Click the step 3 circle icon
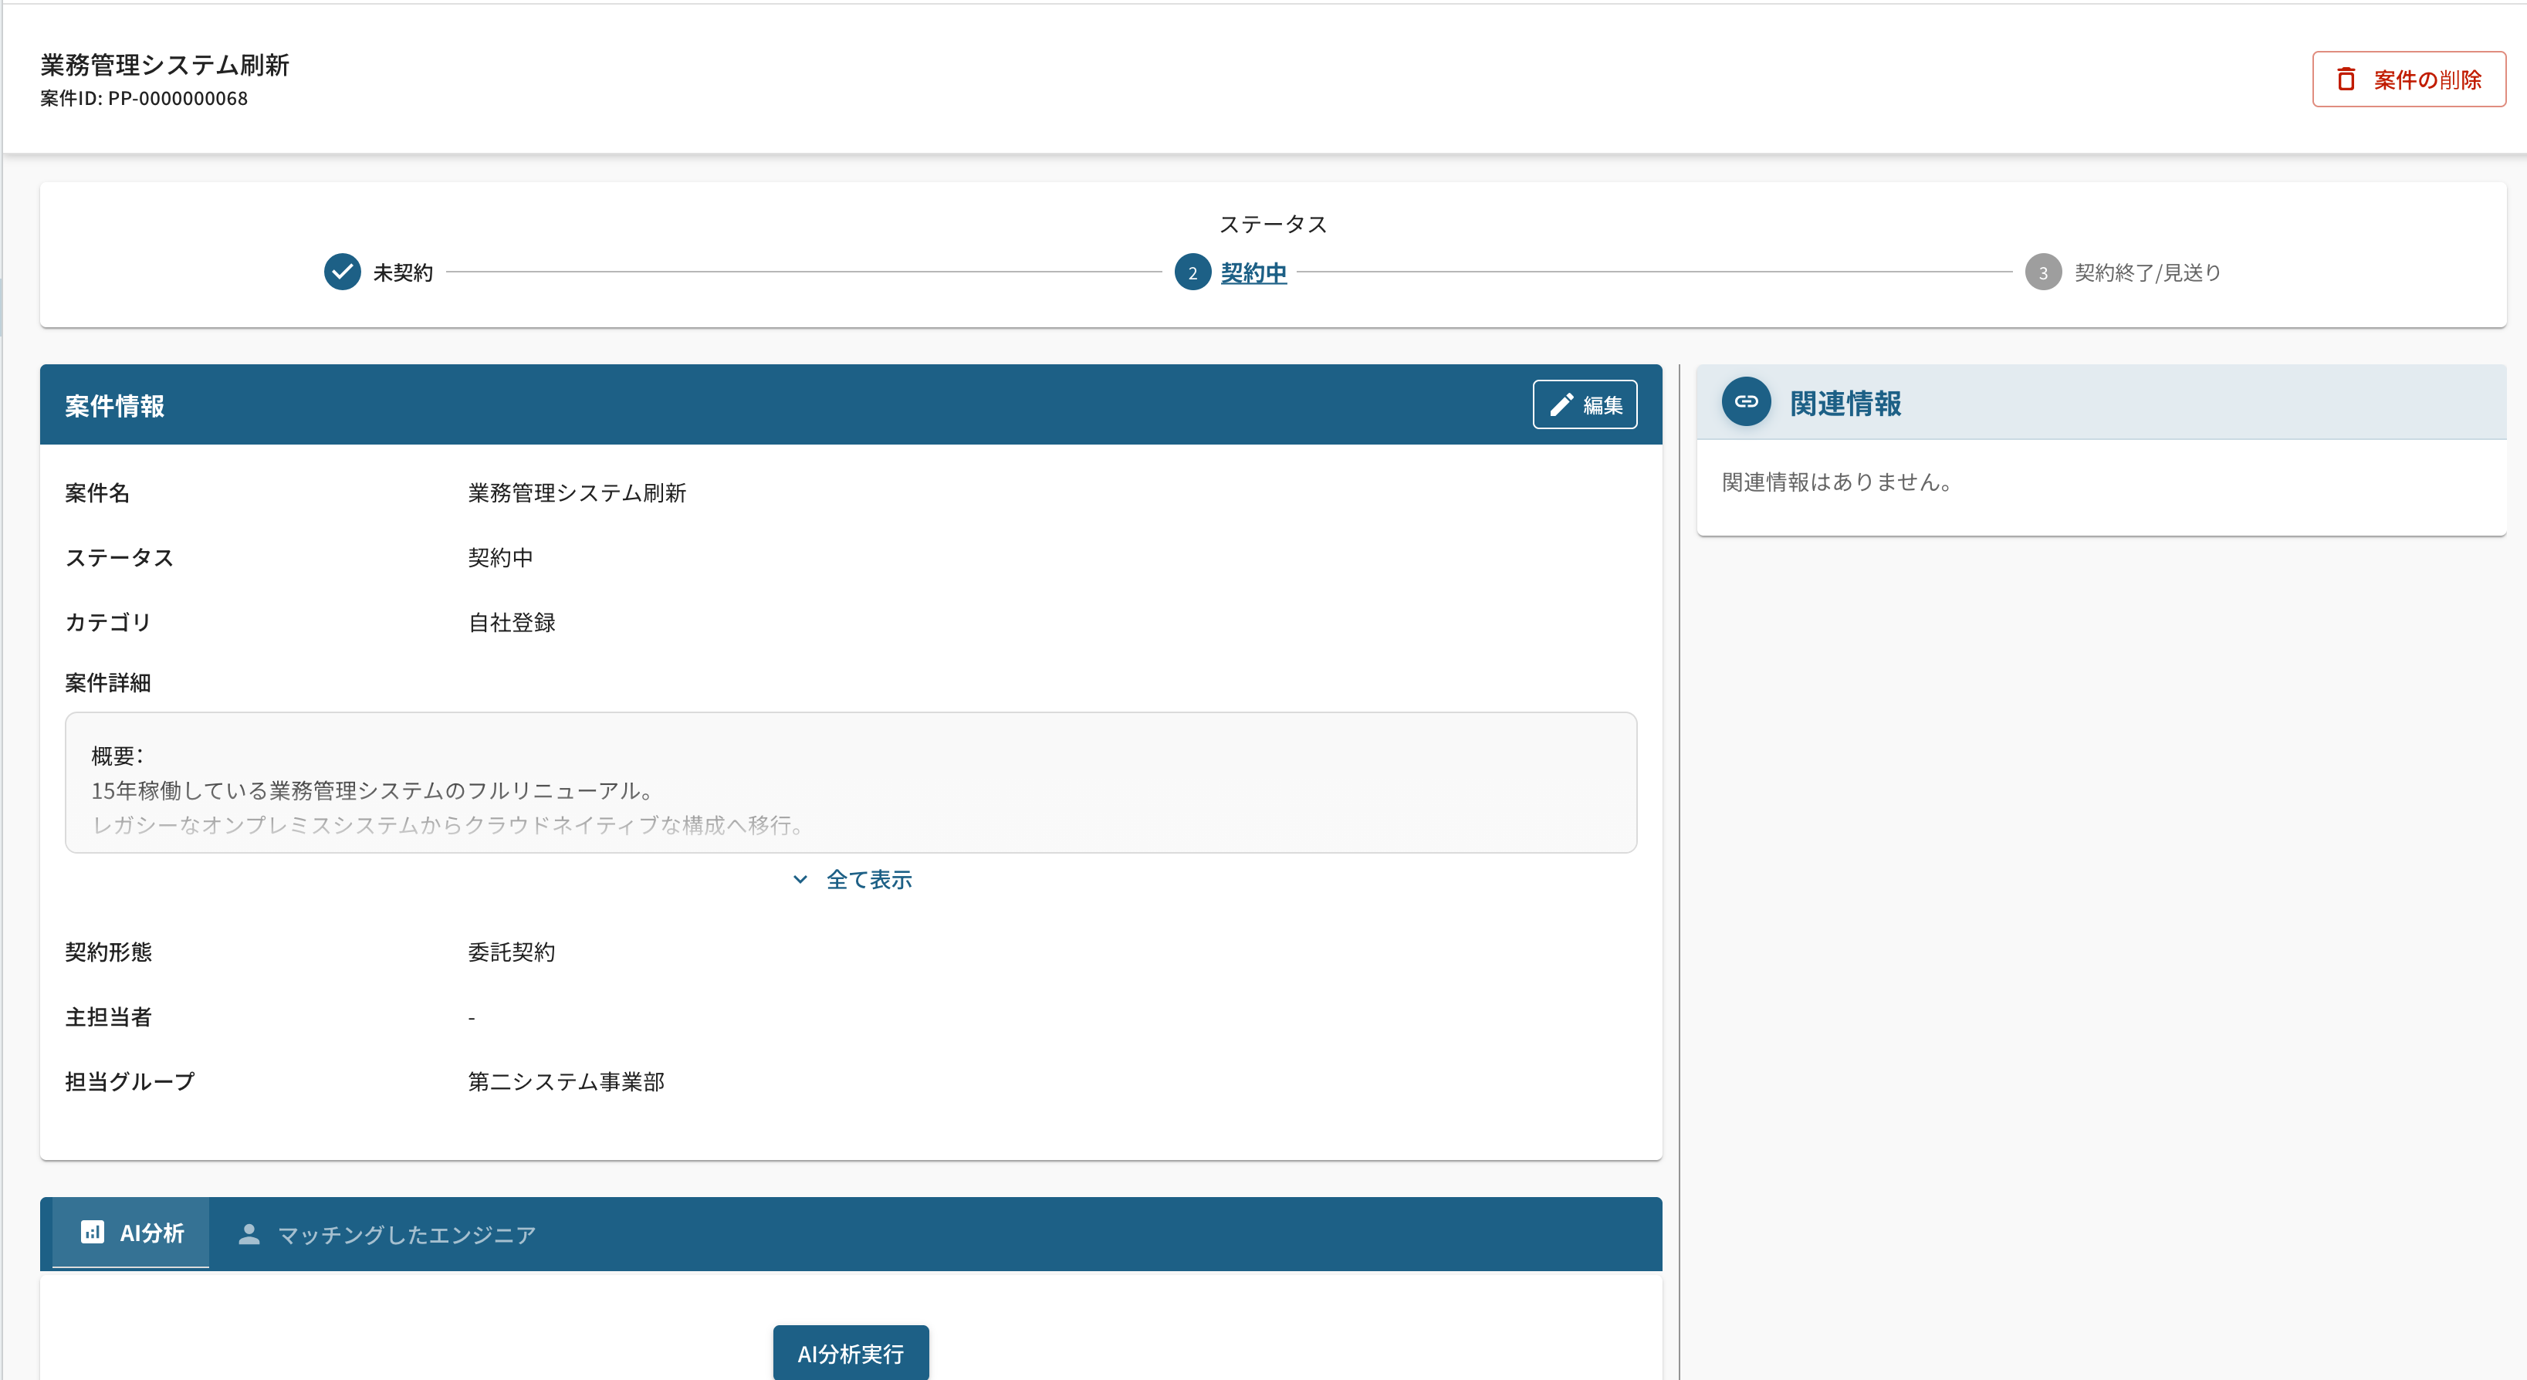Image resolution: width=2527 pixels, height=1380 pixels. pos(2042,272)
